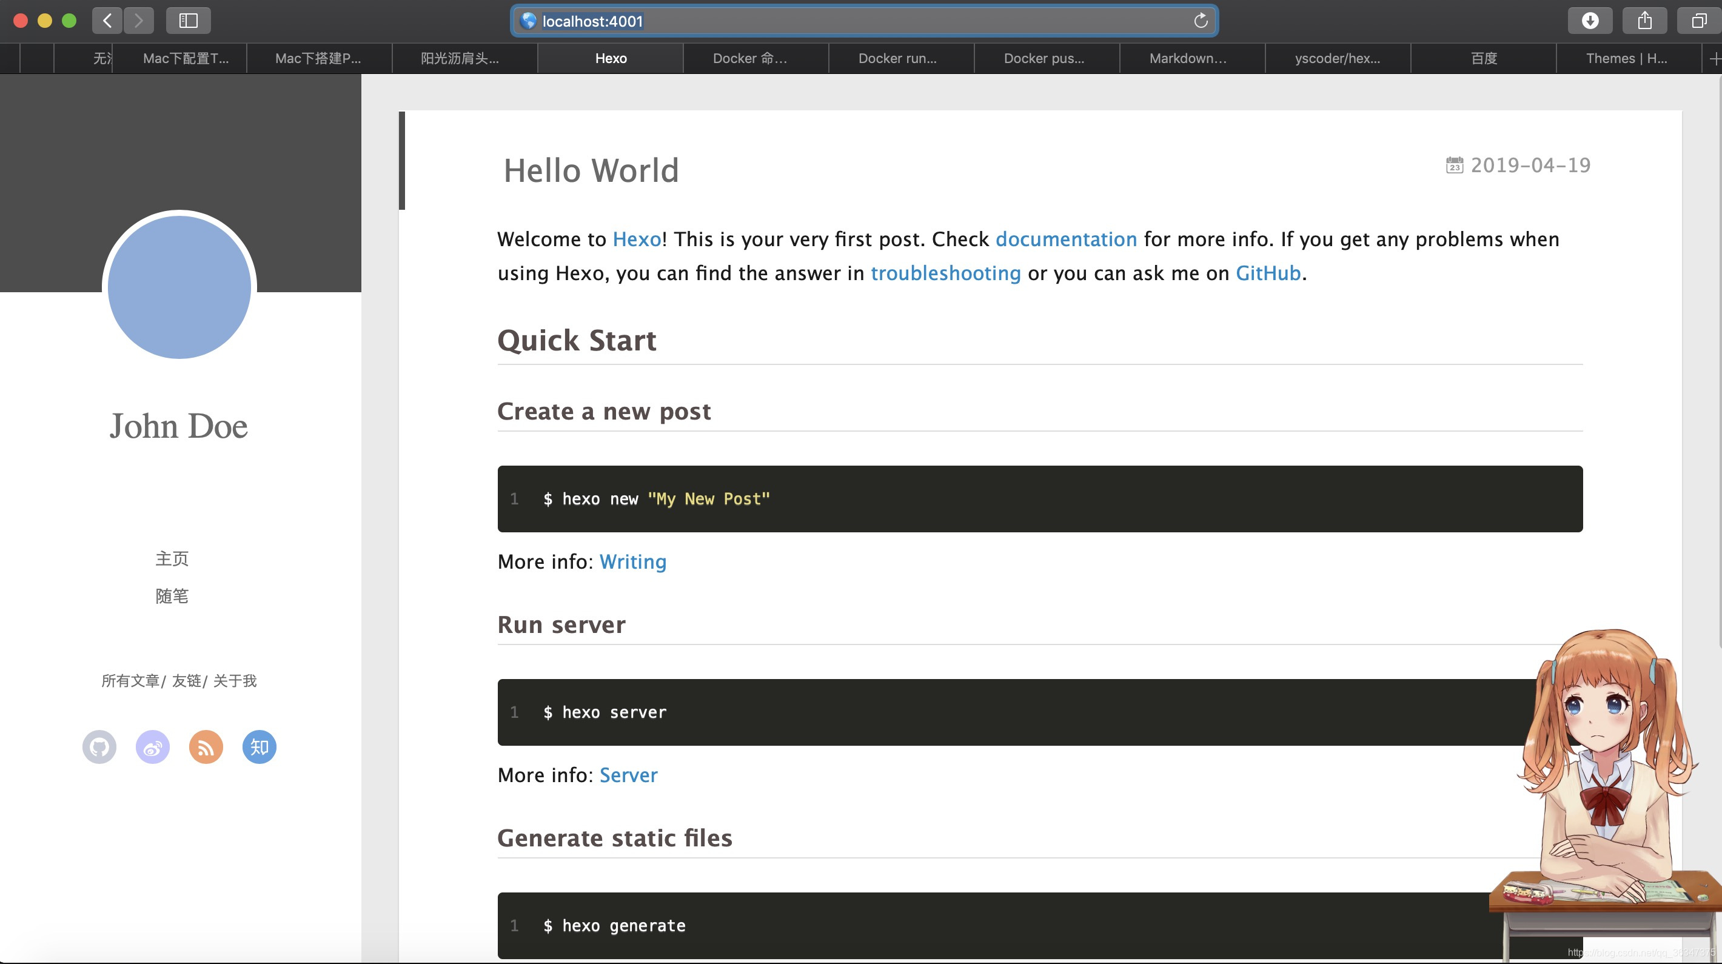The height and width of the screenshot is (964, 1722).
Task: Click the 2019-04-19 post date
Action: (x=1531, y=165)
